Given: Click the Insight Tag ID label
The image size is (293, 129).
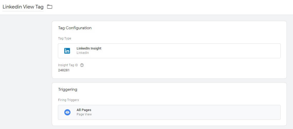Looking at the screenshot, I should (68, 65).
